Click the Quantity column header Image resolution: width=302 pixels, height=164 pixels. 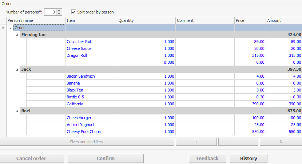tap(146, 21)
